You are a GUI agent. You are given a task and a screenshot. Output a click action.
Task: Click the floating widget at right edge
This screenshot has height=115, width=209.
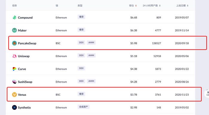[207, 93]
